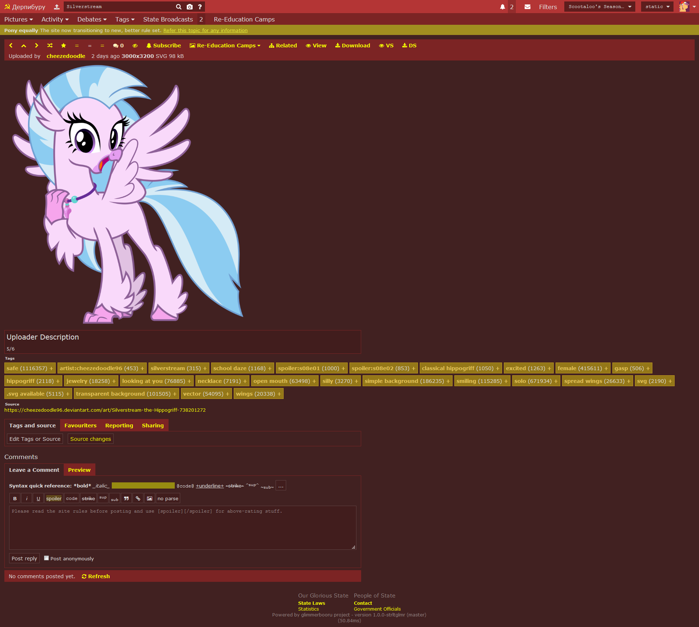Insert quote block icon

tap(126, 498)
